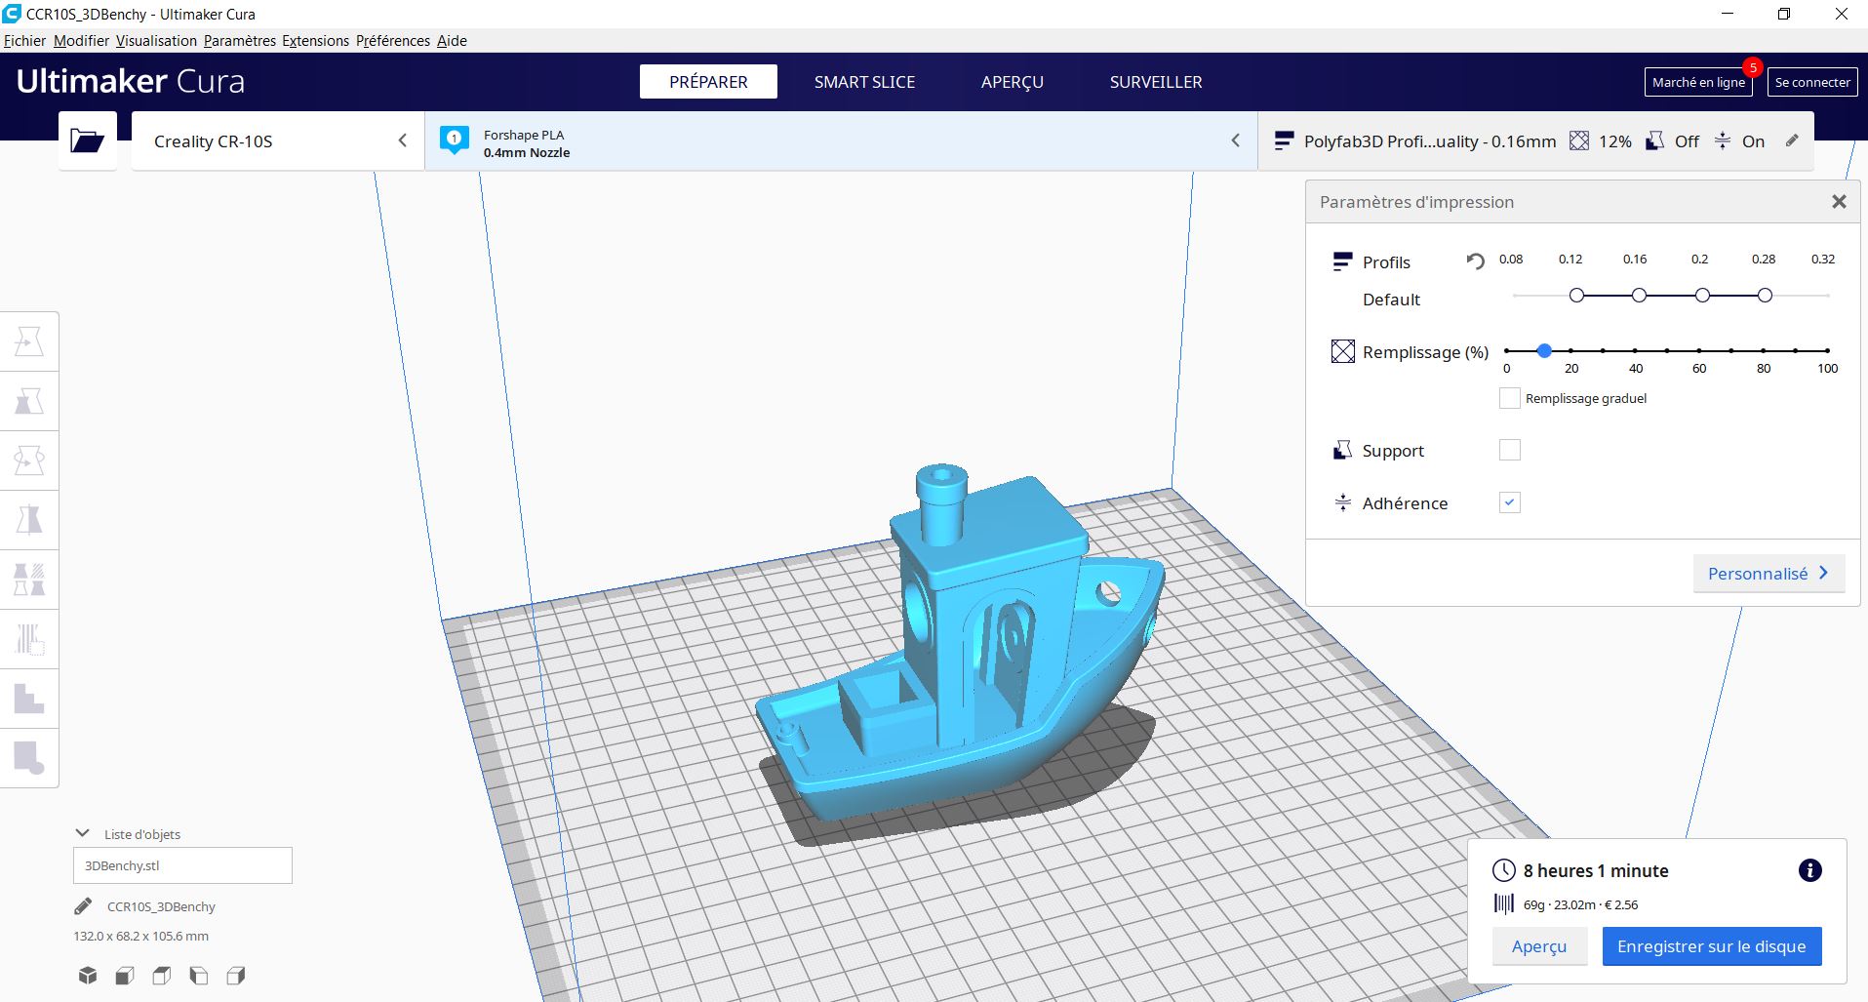Open the Per Model Settings tool
Viewport: 1868px width, 1002px height.
[x=29, y=580]
